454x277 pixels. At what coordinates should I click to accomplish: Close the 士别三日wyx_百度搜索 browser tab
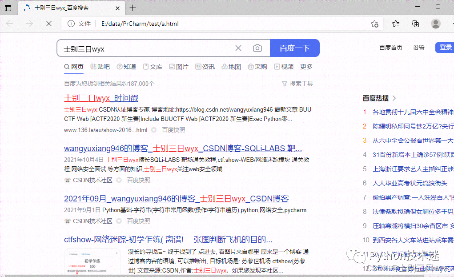[x=117, y=8]
